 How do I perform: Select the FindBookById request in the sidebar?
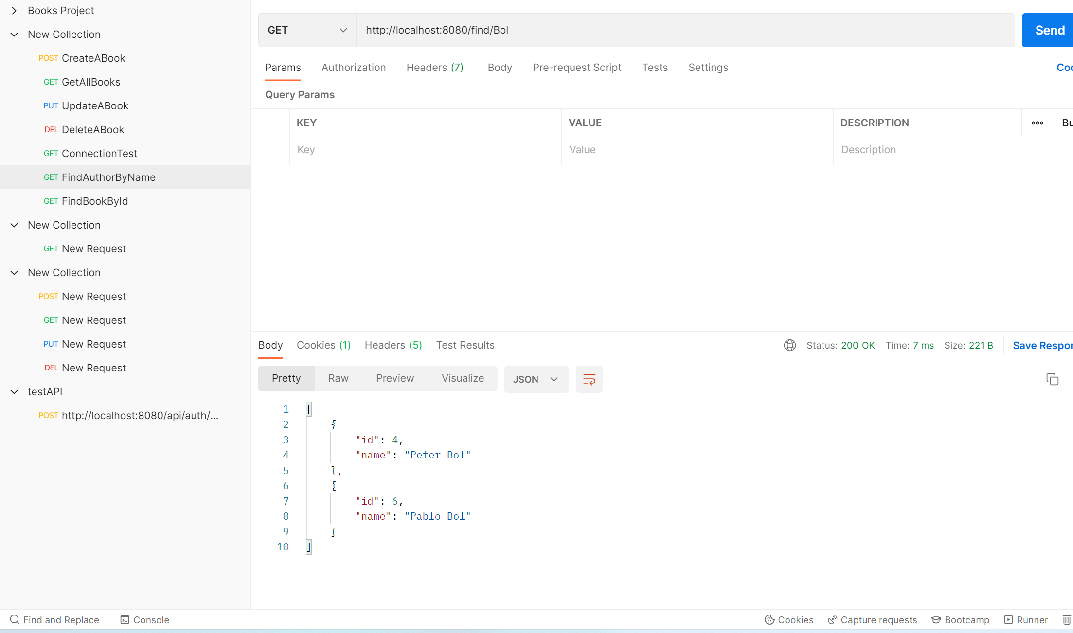click(94, 201)
